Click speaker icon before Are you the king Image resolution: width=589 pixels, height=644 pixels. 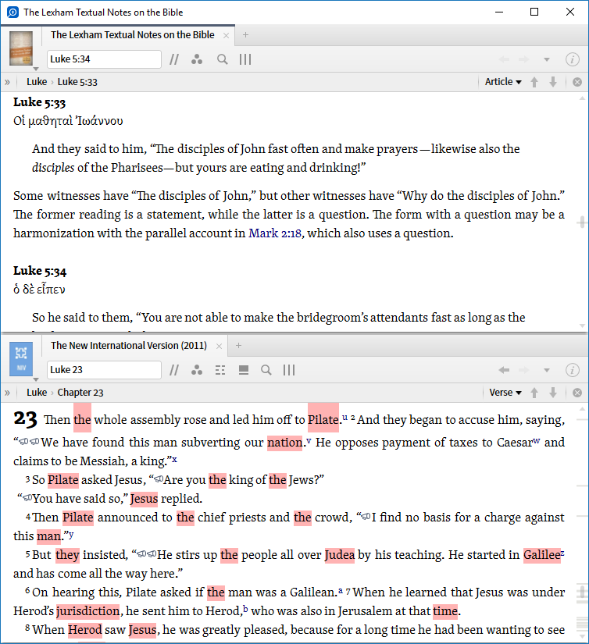pyautogui.click(x=159, y=479)
